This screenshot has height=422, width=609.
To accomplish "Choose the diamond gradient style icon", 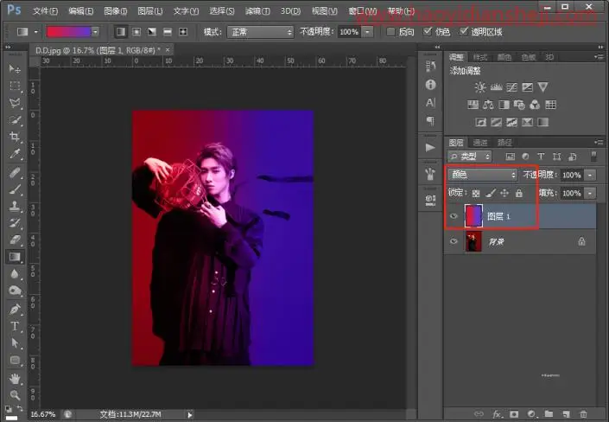I will (183, 31).
